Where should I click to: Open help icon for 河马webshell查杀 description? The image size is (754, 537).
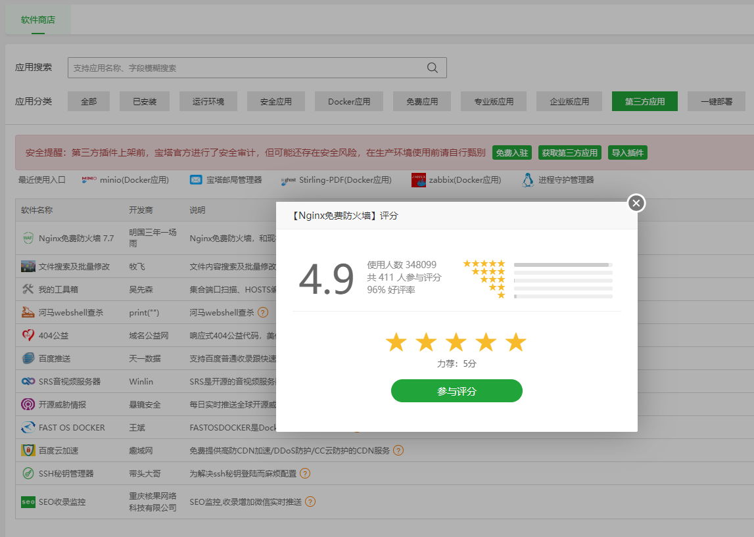coord(262,312)
